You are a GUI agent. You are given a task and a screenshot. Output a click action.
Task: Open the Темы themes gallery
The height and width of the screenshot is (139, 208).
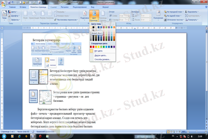4,15
